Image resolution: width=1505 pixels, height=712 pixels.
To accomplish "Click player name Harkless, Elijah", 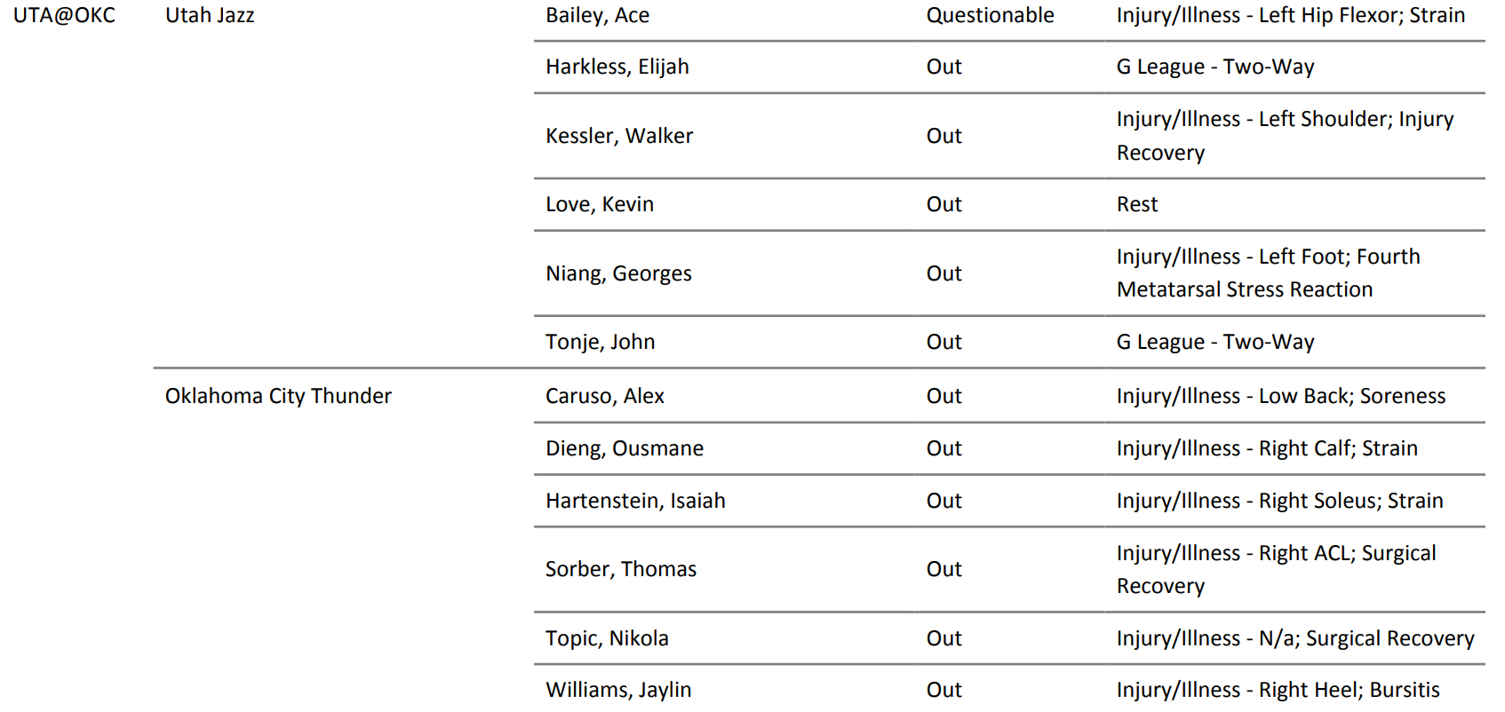I will point(617,67).
